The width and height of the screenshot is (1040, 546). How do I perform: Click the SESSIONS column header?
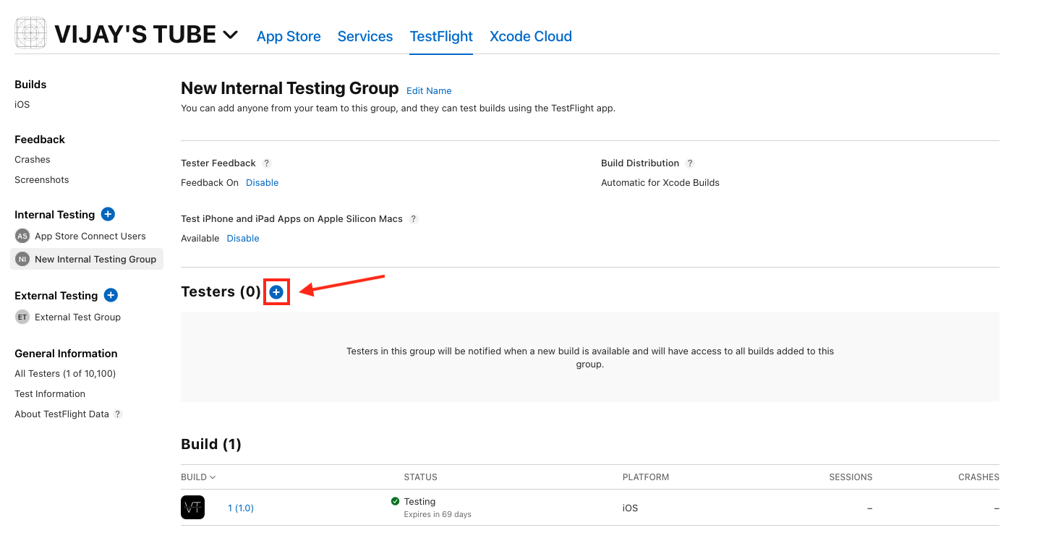(x=851, y=477)
